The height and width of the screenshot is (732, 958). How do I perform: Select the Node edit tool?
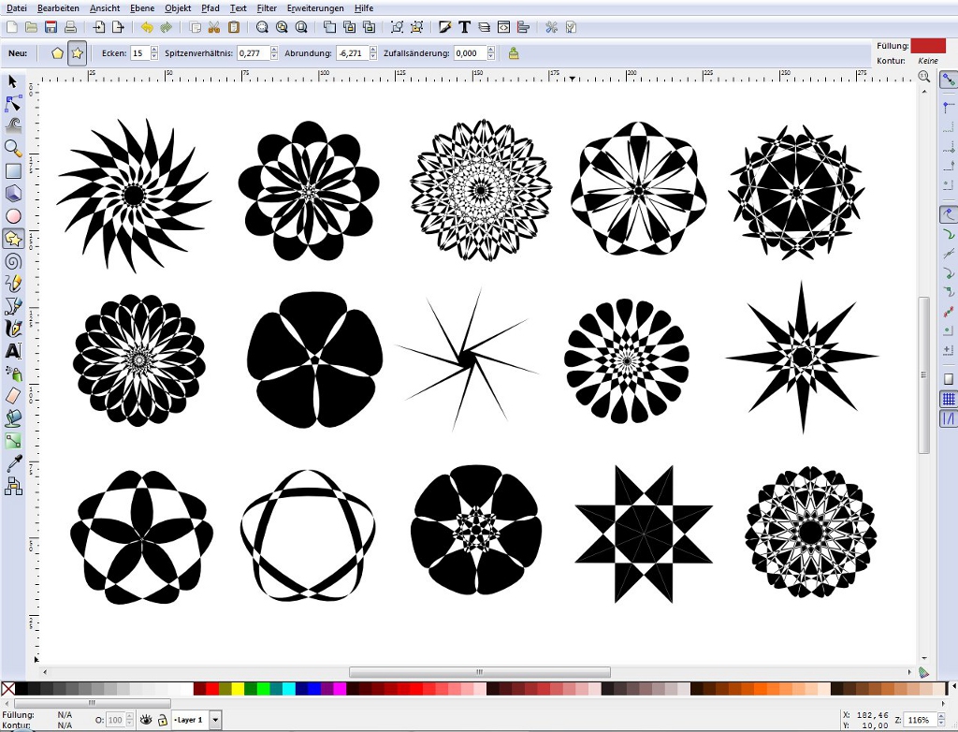click(x=13, y=103)
